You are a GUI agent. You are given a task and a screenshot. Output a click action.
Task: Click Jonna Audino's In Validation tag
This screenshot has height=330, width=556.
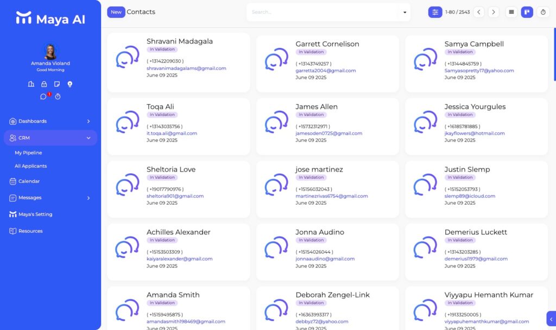pos(311,240)
